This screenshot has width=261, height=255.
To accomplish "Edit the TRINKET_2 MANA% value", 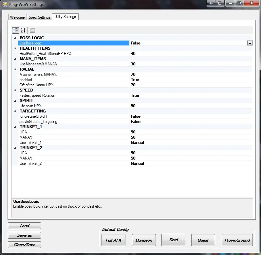I will coord(133,158).
